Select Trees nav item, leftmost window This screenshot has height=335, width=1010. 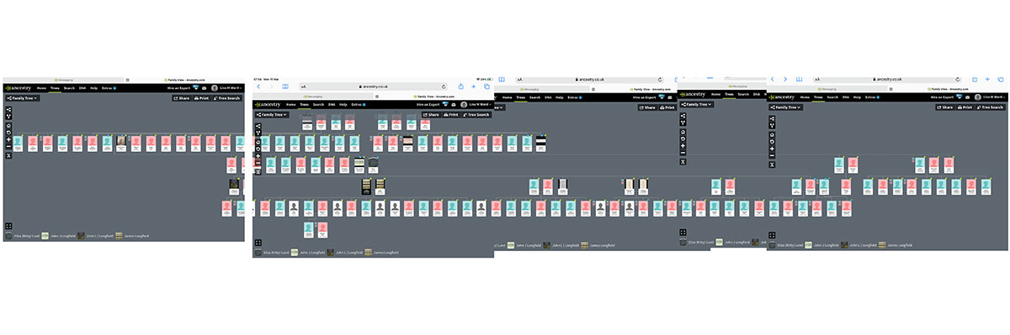point(55,88)
